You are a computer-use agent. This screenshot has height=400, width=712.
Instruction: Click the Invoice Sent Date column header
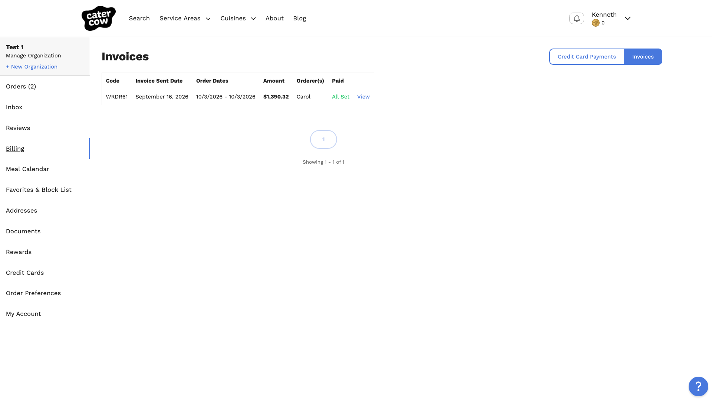coord(159,81)
